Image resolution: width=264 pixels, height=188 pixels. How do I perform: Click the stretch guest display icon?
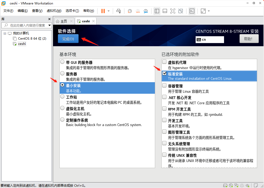click(x=203, y=11)
